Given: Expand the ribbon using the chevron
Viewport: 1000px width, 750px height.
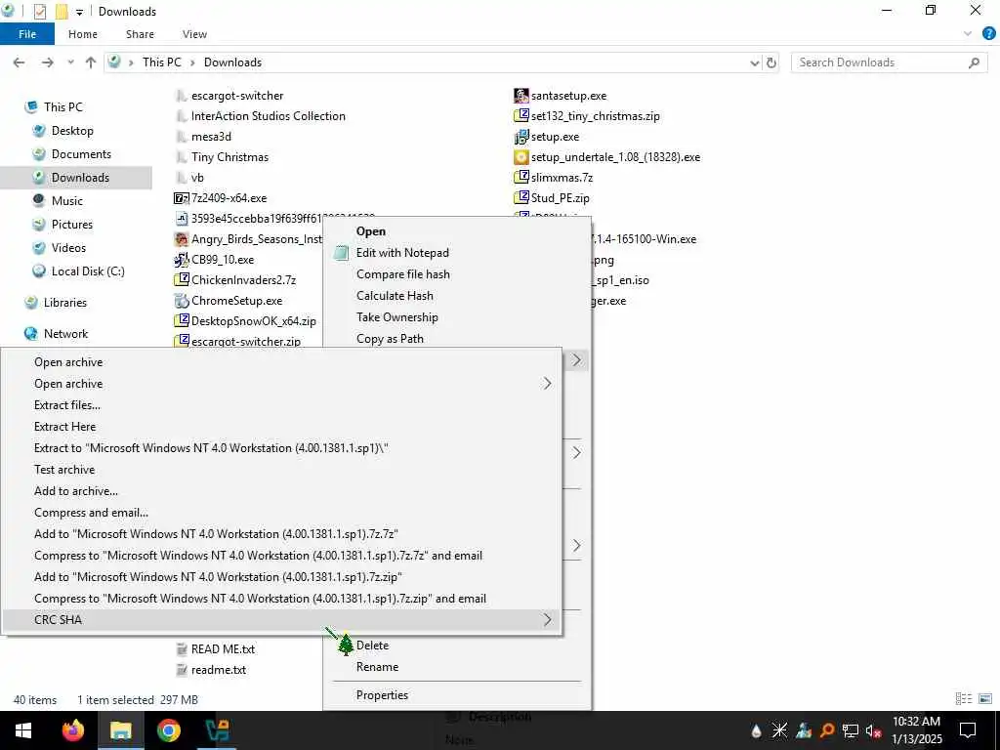Looking at the screenshot, I should tap(968, 34).
